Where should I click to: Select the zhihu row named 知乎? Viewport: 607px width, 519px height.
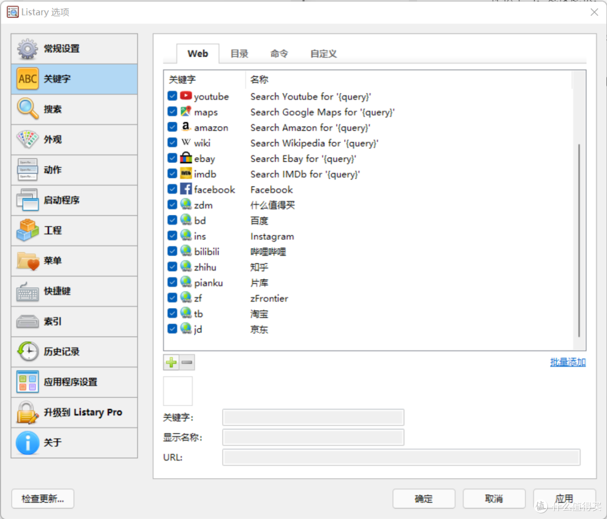[x=369, y=267]
